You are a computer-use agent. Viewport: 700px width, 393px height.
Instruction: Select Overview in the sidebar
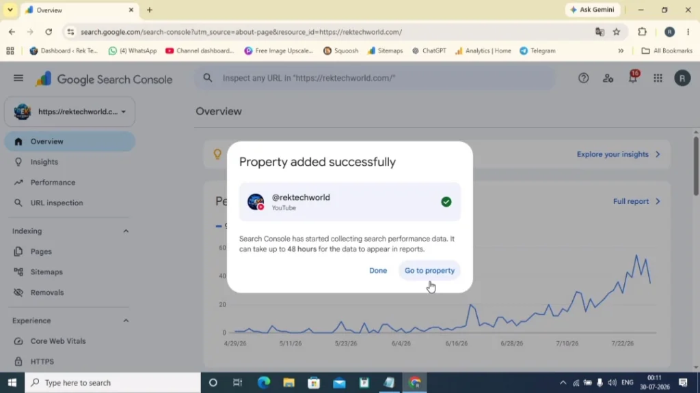[70, 141]
